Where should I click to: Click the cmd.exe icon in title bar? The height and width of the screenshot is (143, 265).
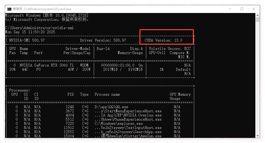pos(9,9)
